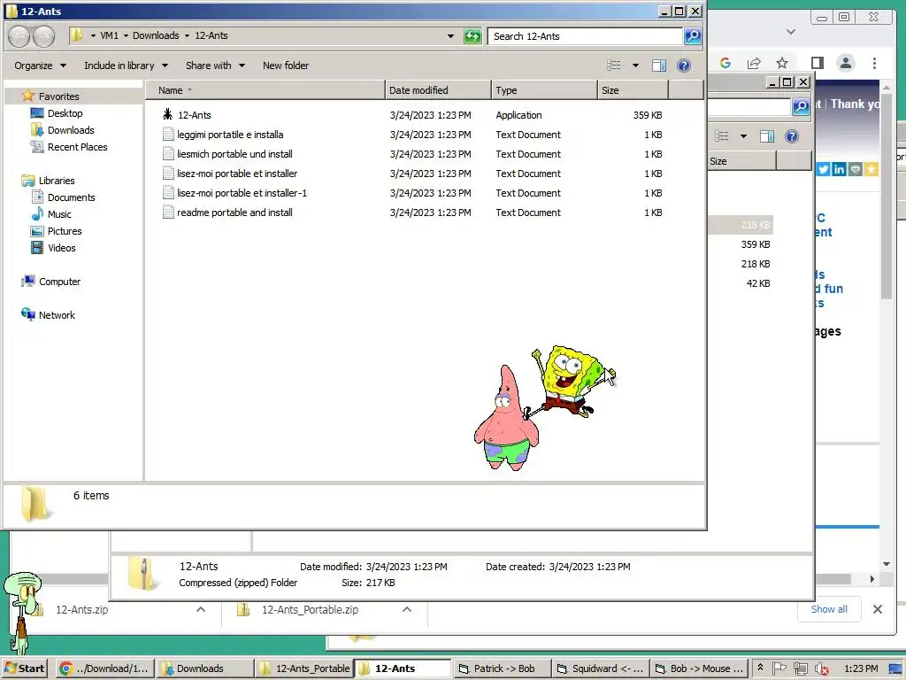
Task: Click the Forward navigation arrow in 12-Ants window
Action: (43, 36)
